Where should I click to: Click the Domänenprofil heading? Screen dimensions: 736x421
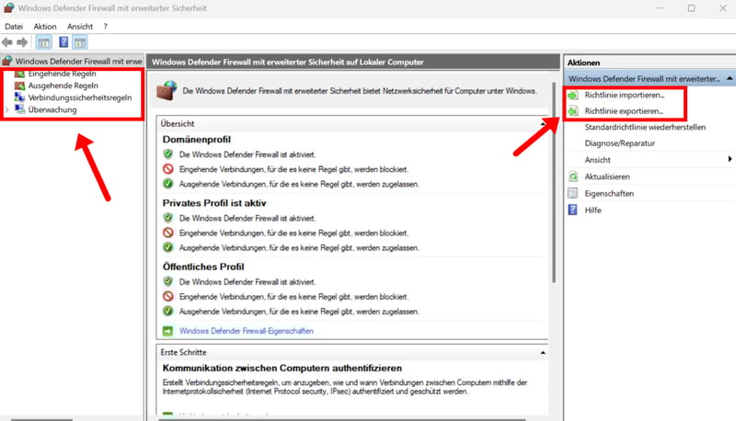[x=196, y=140]
